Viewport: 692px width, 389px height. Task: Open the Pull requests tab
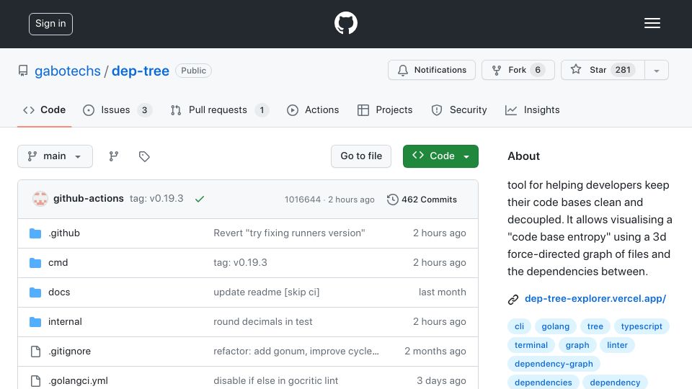pyautogui.click(x=219, y=109)
